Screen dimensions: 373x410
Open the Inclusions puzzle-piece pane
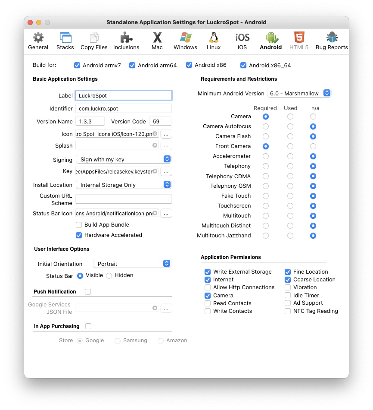click(x=126, y=41)
